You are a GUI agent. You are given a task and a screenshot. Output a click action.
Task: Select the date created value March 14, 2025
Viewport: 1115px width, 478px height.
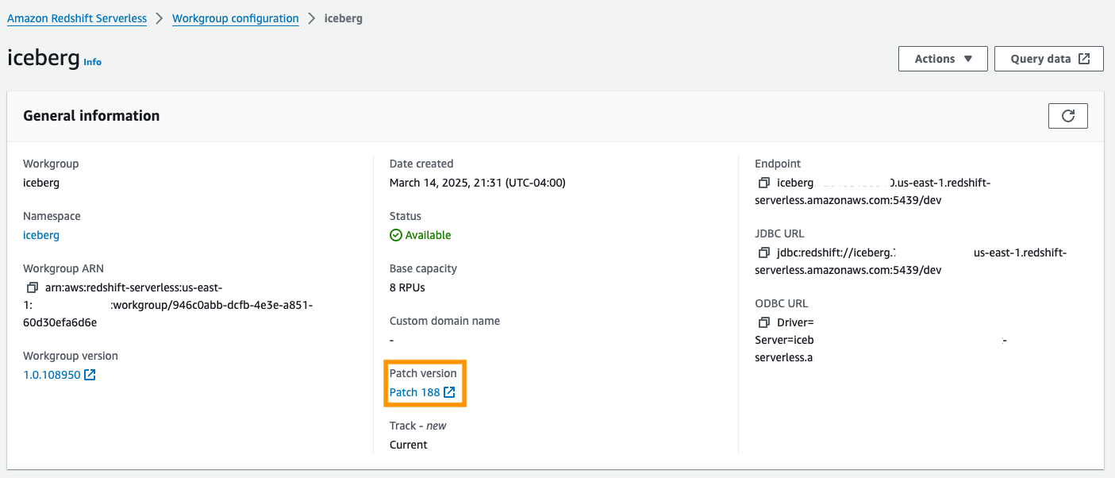pyautogui.click(x=477, y=183)
